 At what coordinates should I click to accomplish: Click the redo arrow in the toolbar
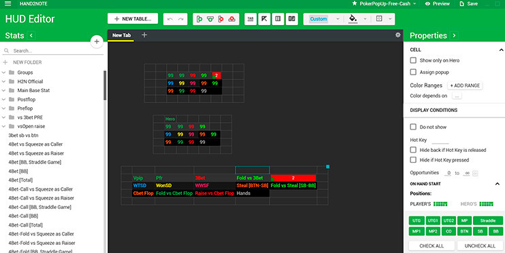pos(181,19)
